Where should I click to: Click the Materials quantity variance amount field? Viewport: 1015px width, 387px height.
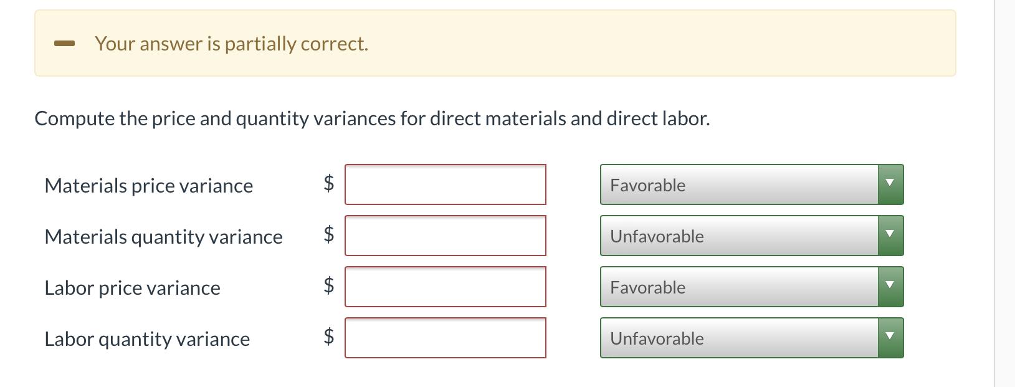(446, 236)
